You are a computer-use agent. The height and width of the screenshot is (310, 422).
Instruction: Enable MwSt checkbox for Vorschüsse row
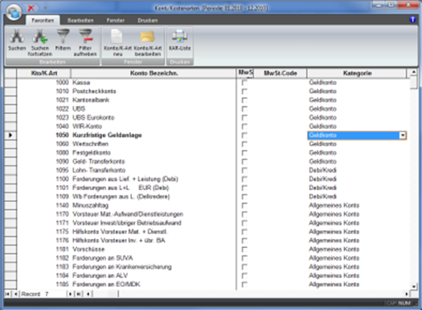click(x=244, y=250)
